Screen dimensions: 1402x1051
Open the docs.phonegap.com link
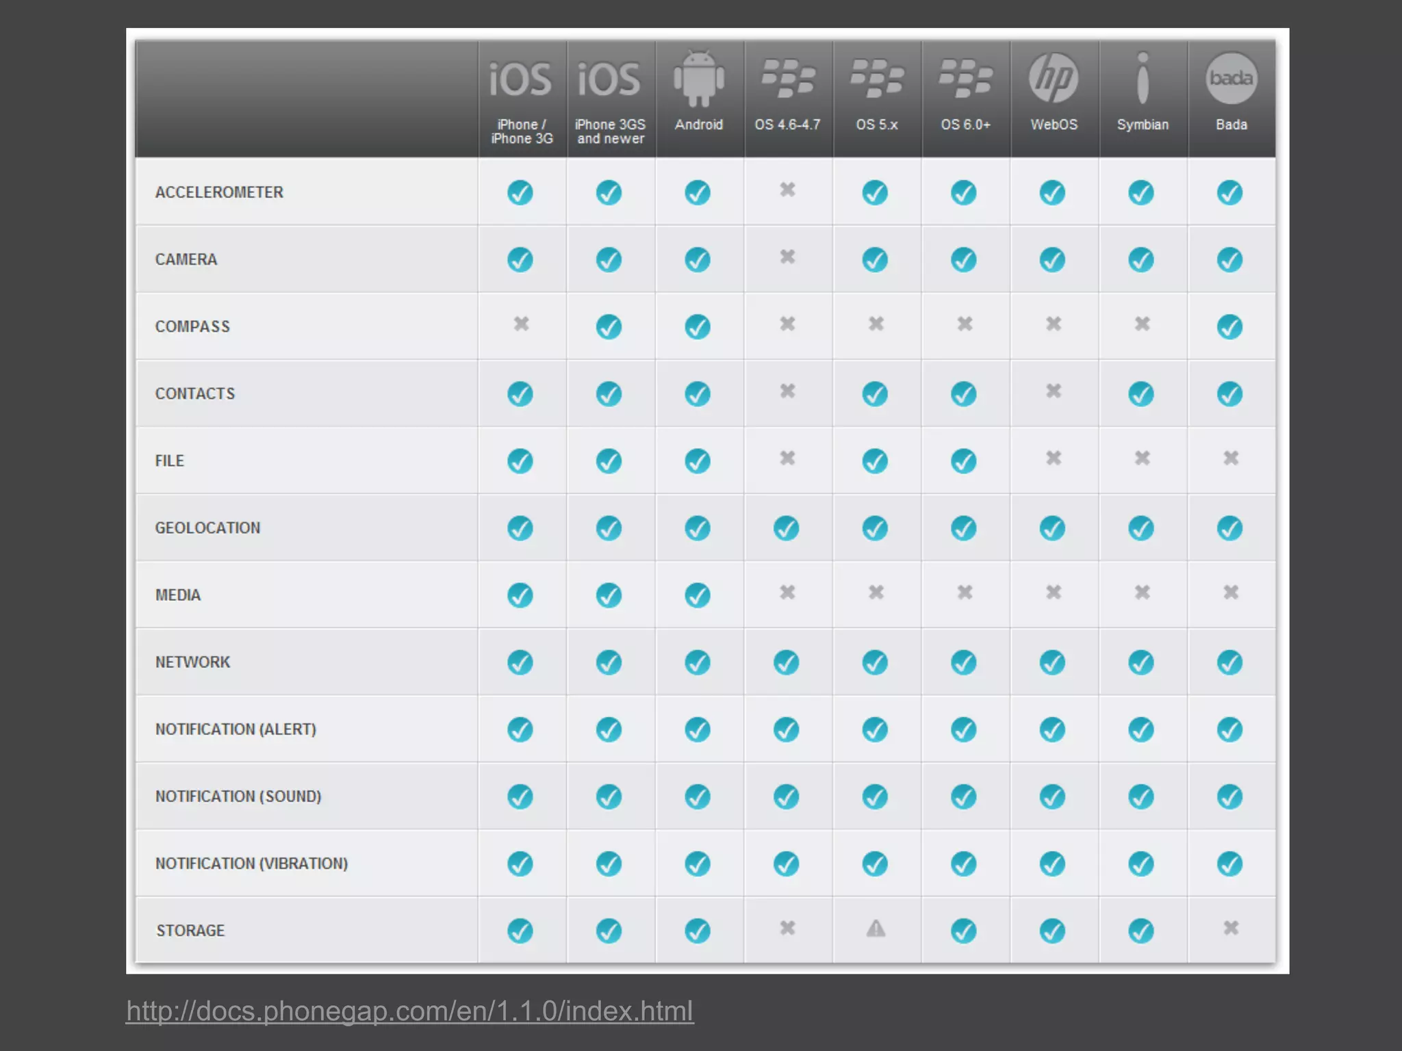click(409, 1011)
